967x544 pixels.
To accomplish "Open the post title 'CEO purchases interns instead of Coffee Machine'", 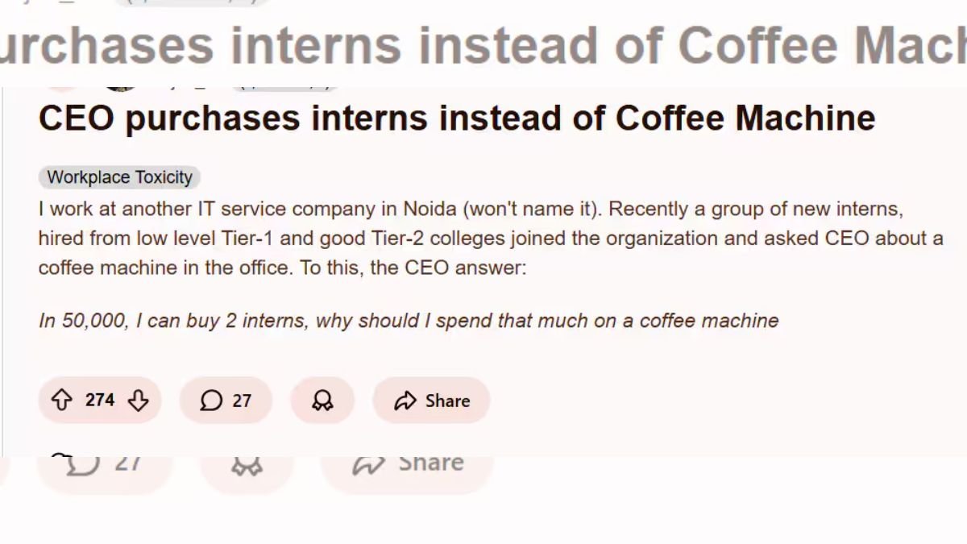I will [x=456, y=118].
